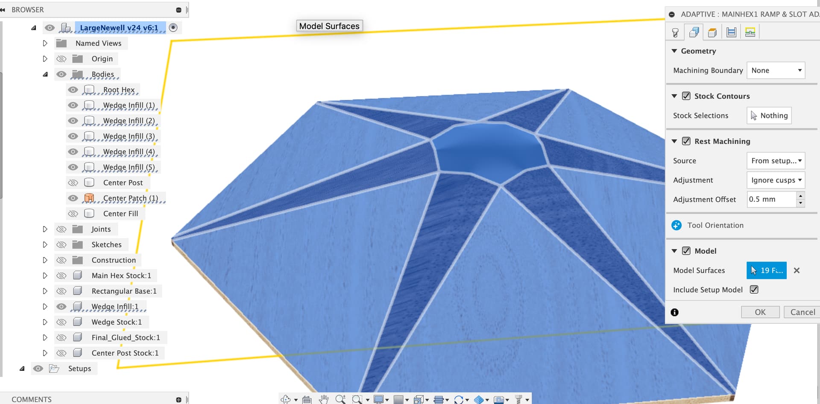The image size is (820, 404).
Task: Open the Viewports cube icon
Action: [x=419, y=399]
